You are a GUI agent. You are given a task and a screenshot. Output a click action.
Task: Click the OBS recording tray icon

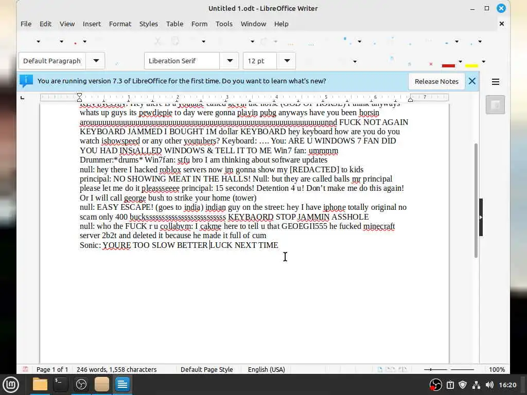(x=435, y=385)
